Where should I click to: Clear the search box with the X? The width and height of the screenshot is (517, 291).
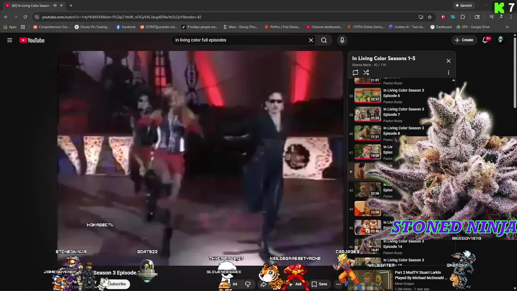pos(311,40)
